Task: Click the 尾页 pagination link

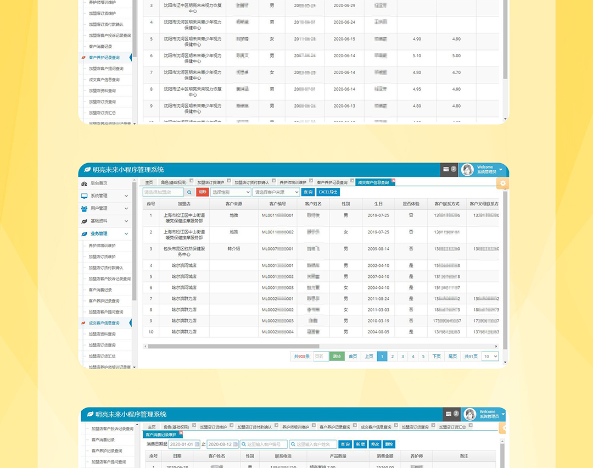Action: click(452, 356)
